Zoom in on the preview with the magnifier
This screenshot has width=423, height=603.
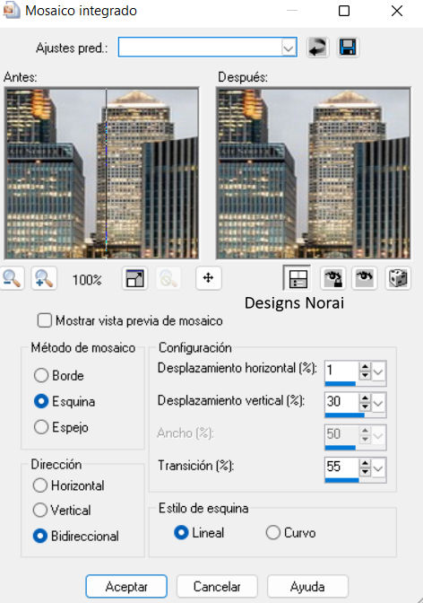(x=44, y=278)
